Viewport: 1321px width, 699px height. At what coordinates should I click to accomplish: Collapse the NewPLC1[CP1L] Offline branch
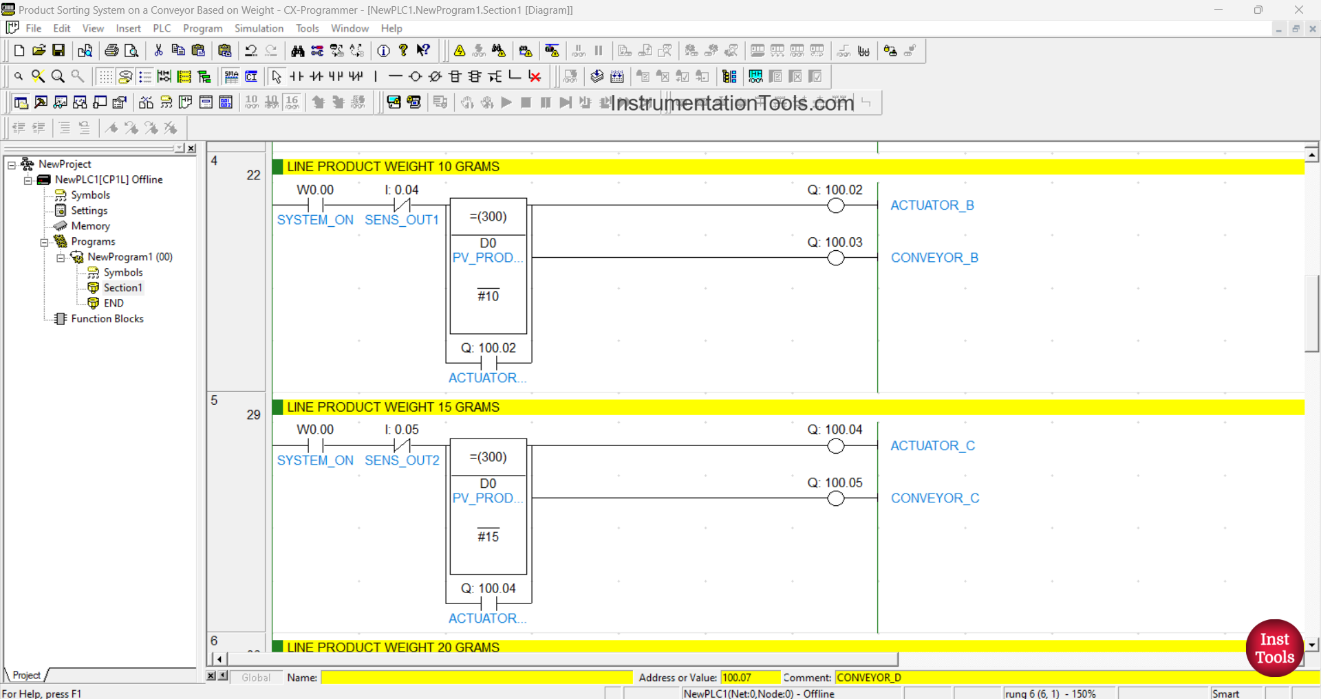[28, 179]
